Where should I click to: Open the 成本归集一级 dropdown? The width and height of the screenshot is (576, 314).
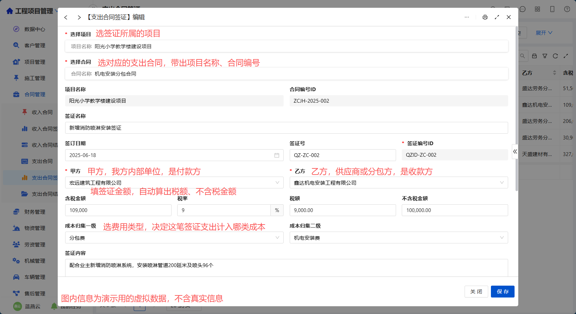click(174, 238)
